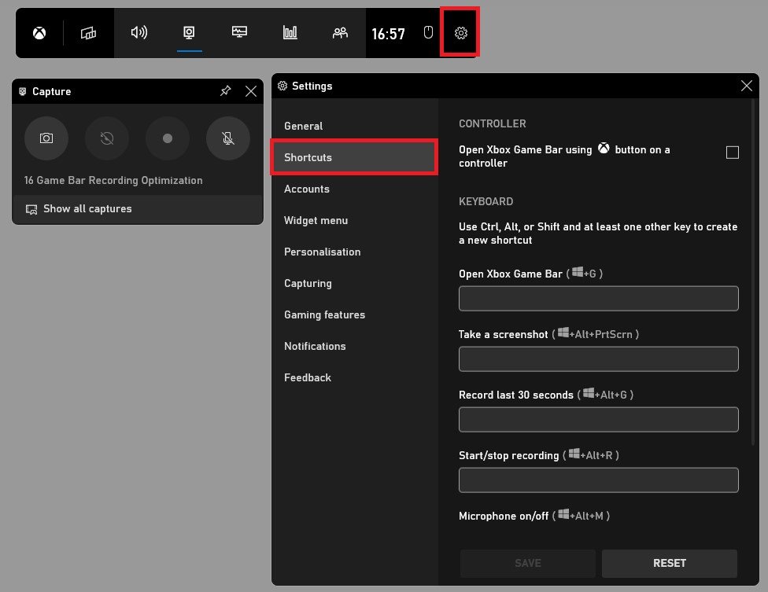Toggle the microphone mute button
The height and width of the screenshot is (592, 768).
[x=228, y=138]
